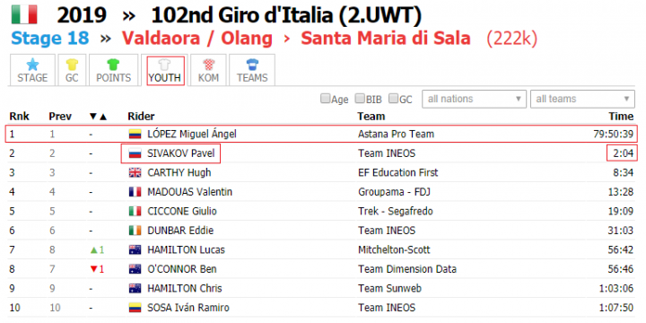
Task: Click the Italian flag beside 2019 title
Action: (x=24, y=15)
